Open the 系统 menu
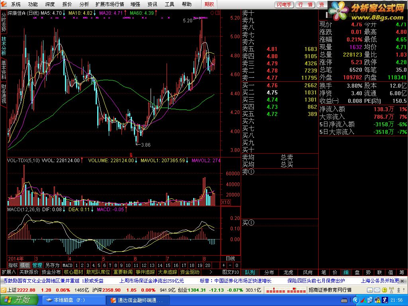The height and width of the screenshot is (306, 408). coord(16,4)
